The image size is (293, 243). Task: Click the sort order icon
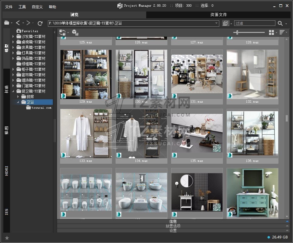282,33
